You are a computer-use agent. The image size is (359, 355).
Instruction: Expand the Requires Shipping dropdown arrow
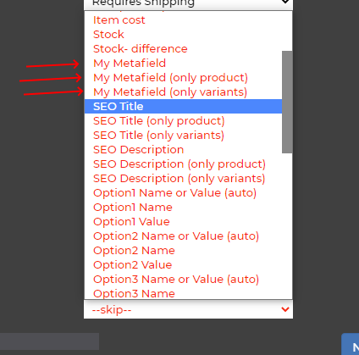click(x=285, y=2)
